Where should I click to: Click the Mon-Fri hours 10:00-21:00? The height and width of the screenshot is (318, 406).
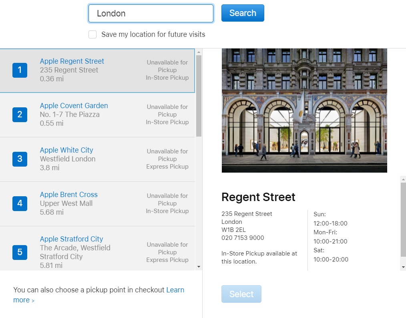point(330,242)
